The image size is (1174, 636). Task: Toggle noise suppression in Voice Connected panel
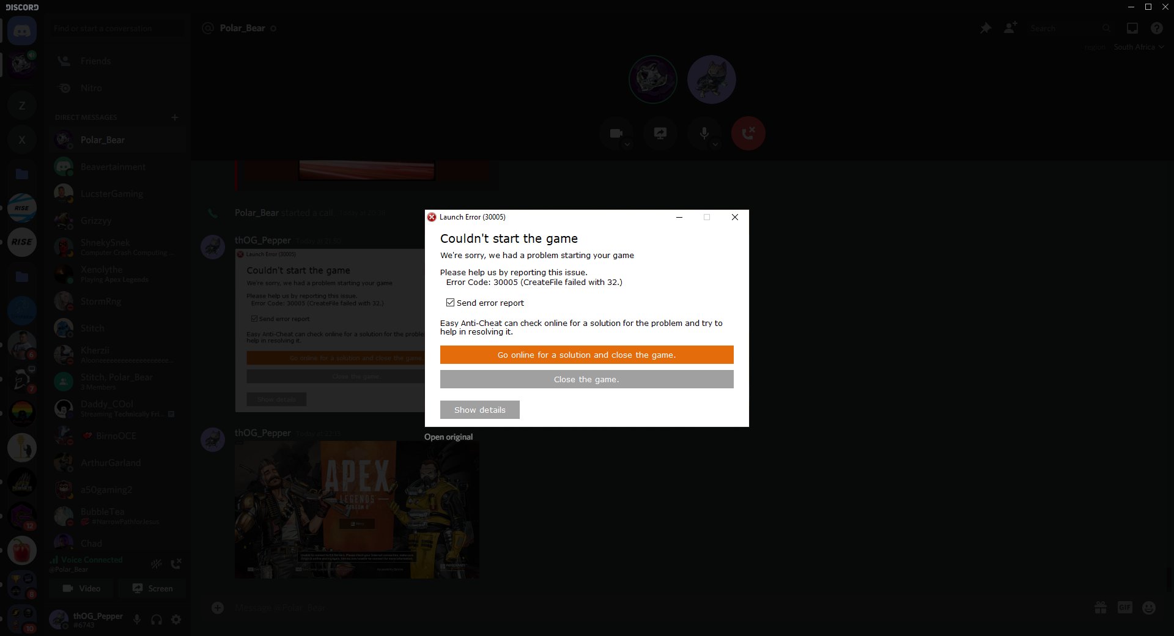pyautogui.click(x=157, y=564)
